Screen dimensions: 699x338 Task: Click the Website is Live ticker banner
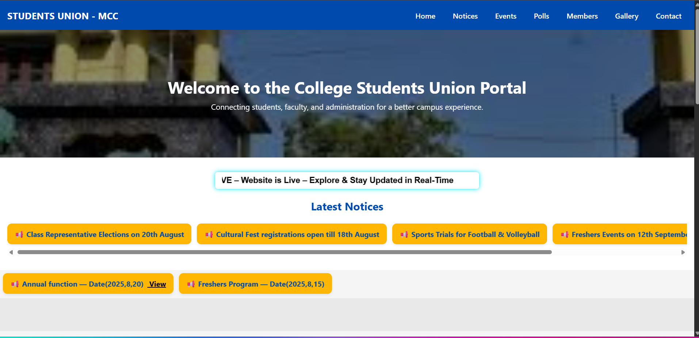347,180
